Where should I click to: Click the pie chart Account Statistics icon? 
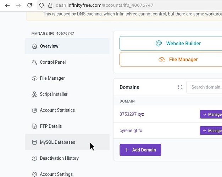coord(34,110)
